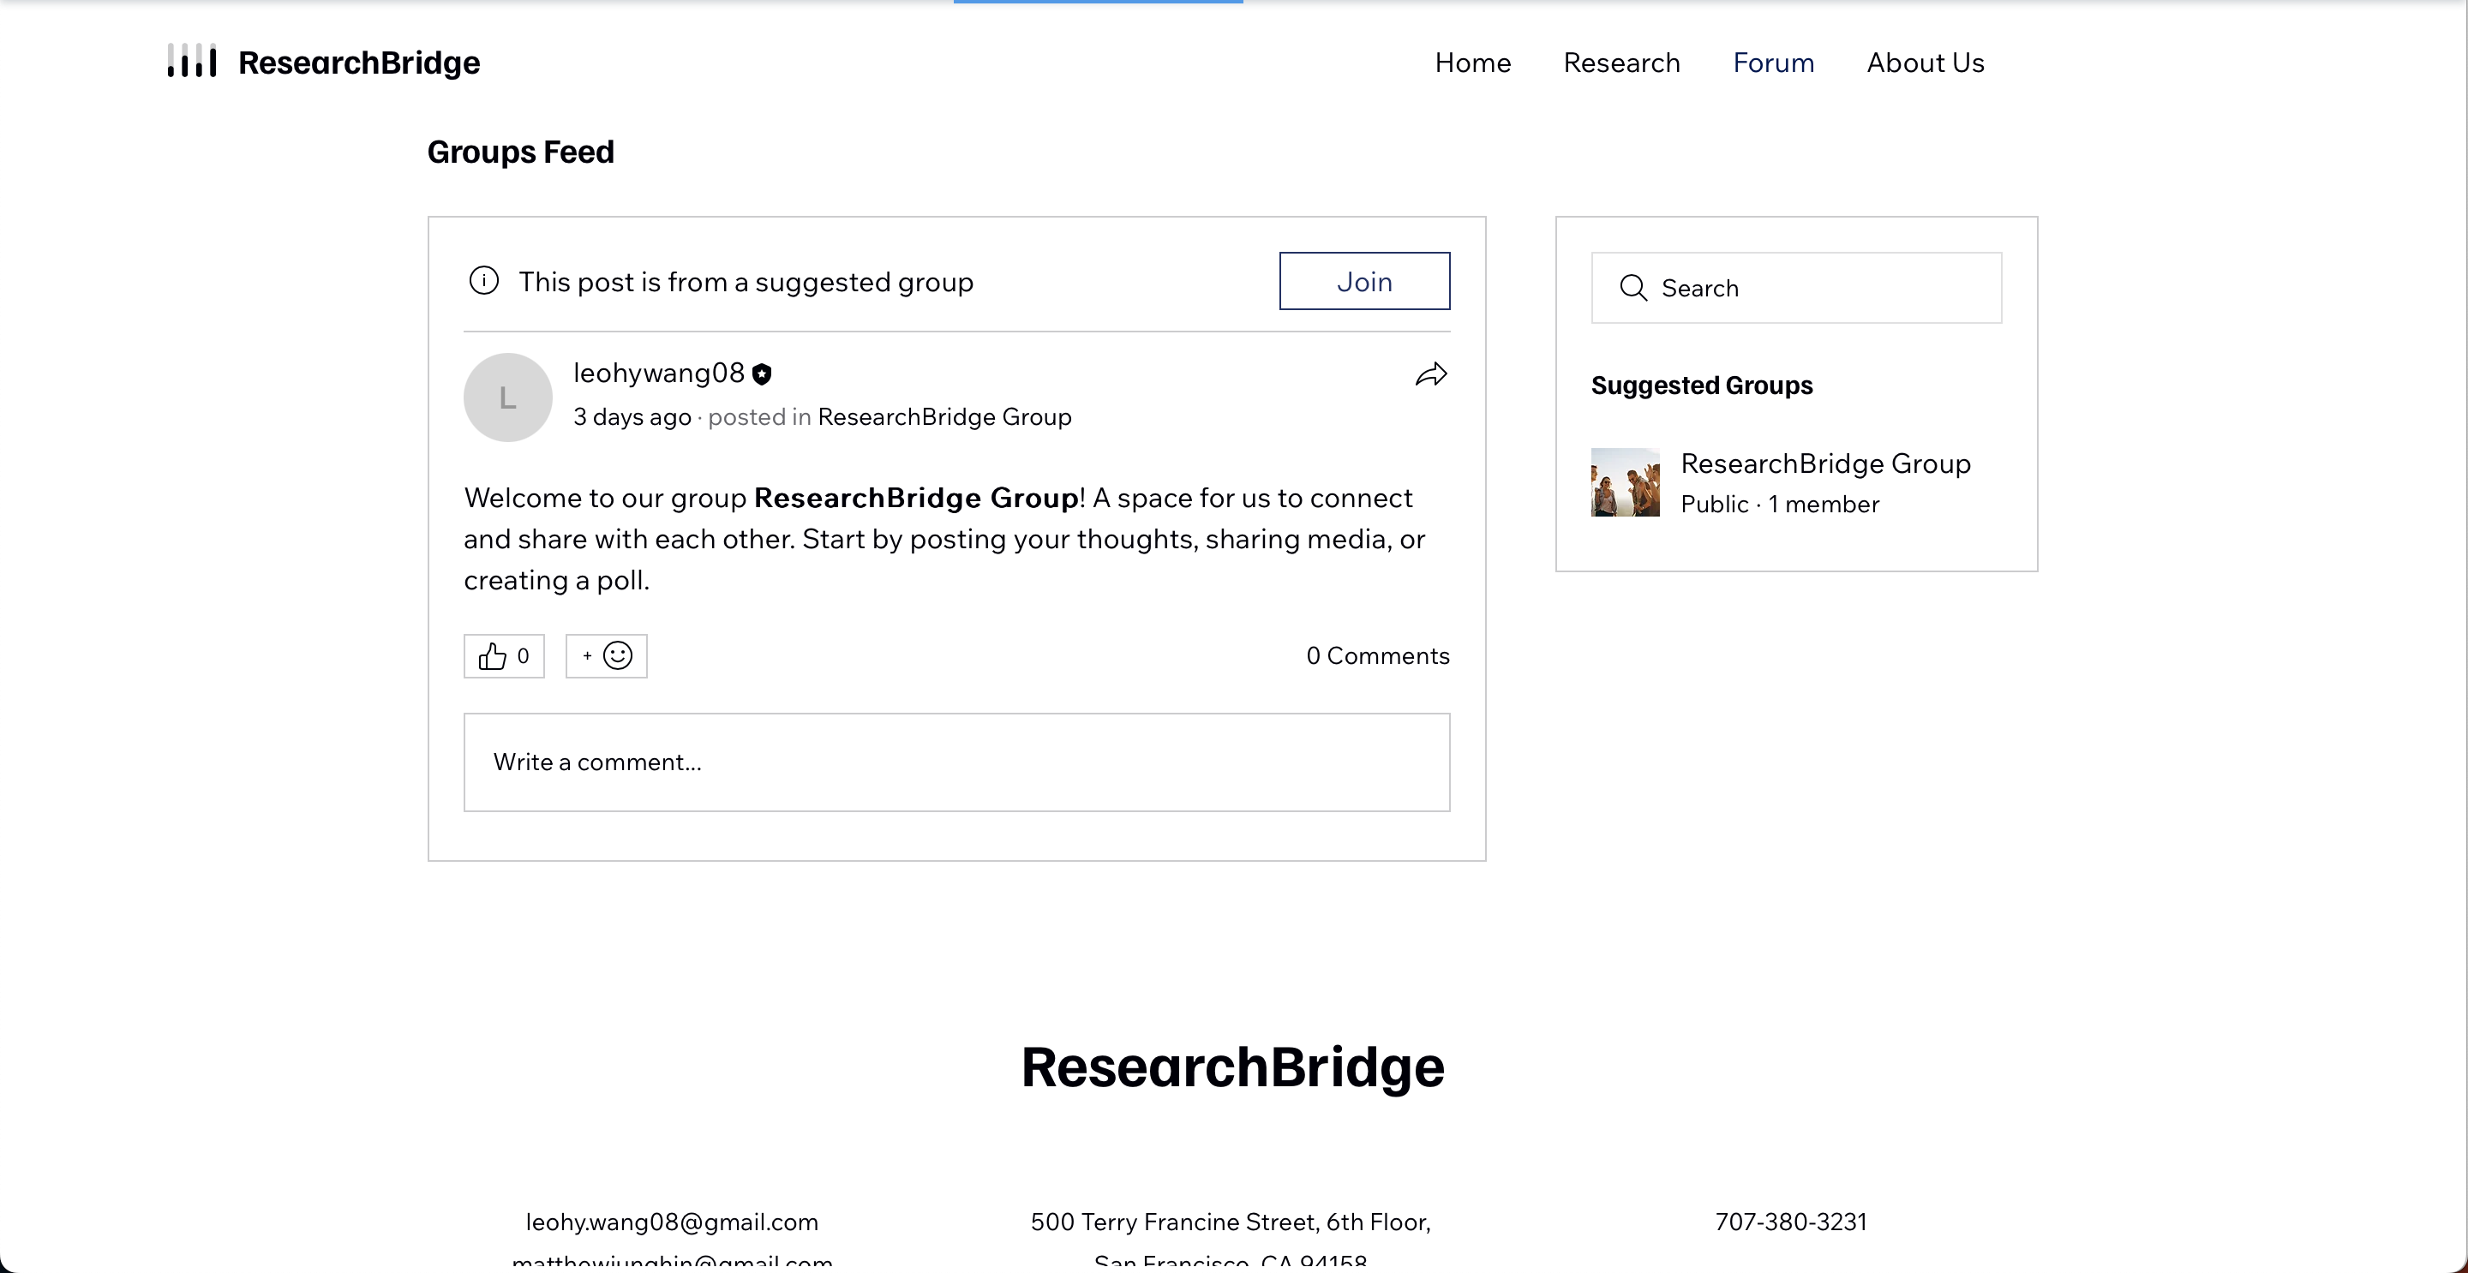
Task: Open the leohywang08 profile name link
Action: [658, 373]
